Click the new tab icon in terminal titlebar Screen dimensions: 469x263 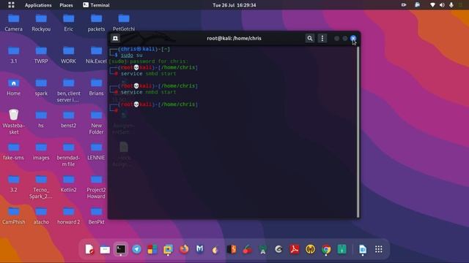tap(115, 38)
